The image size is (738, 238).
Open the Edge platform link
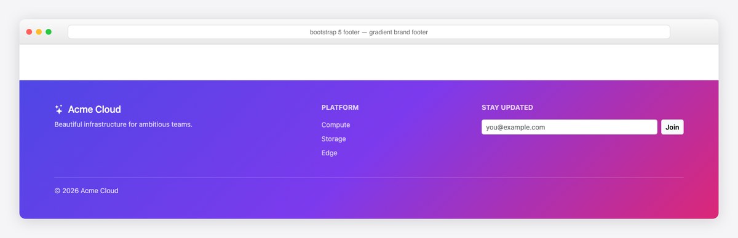(330, 153)
